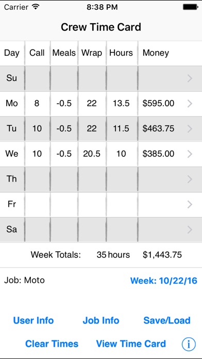The height and width of the screenshot is (359, 202).
Task: Tap the Save/Load button
Action: click(x=167, y=320)
